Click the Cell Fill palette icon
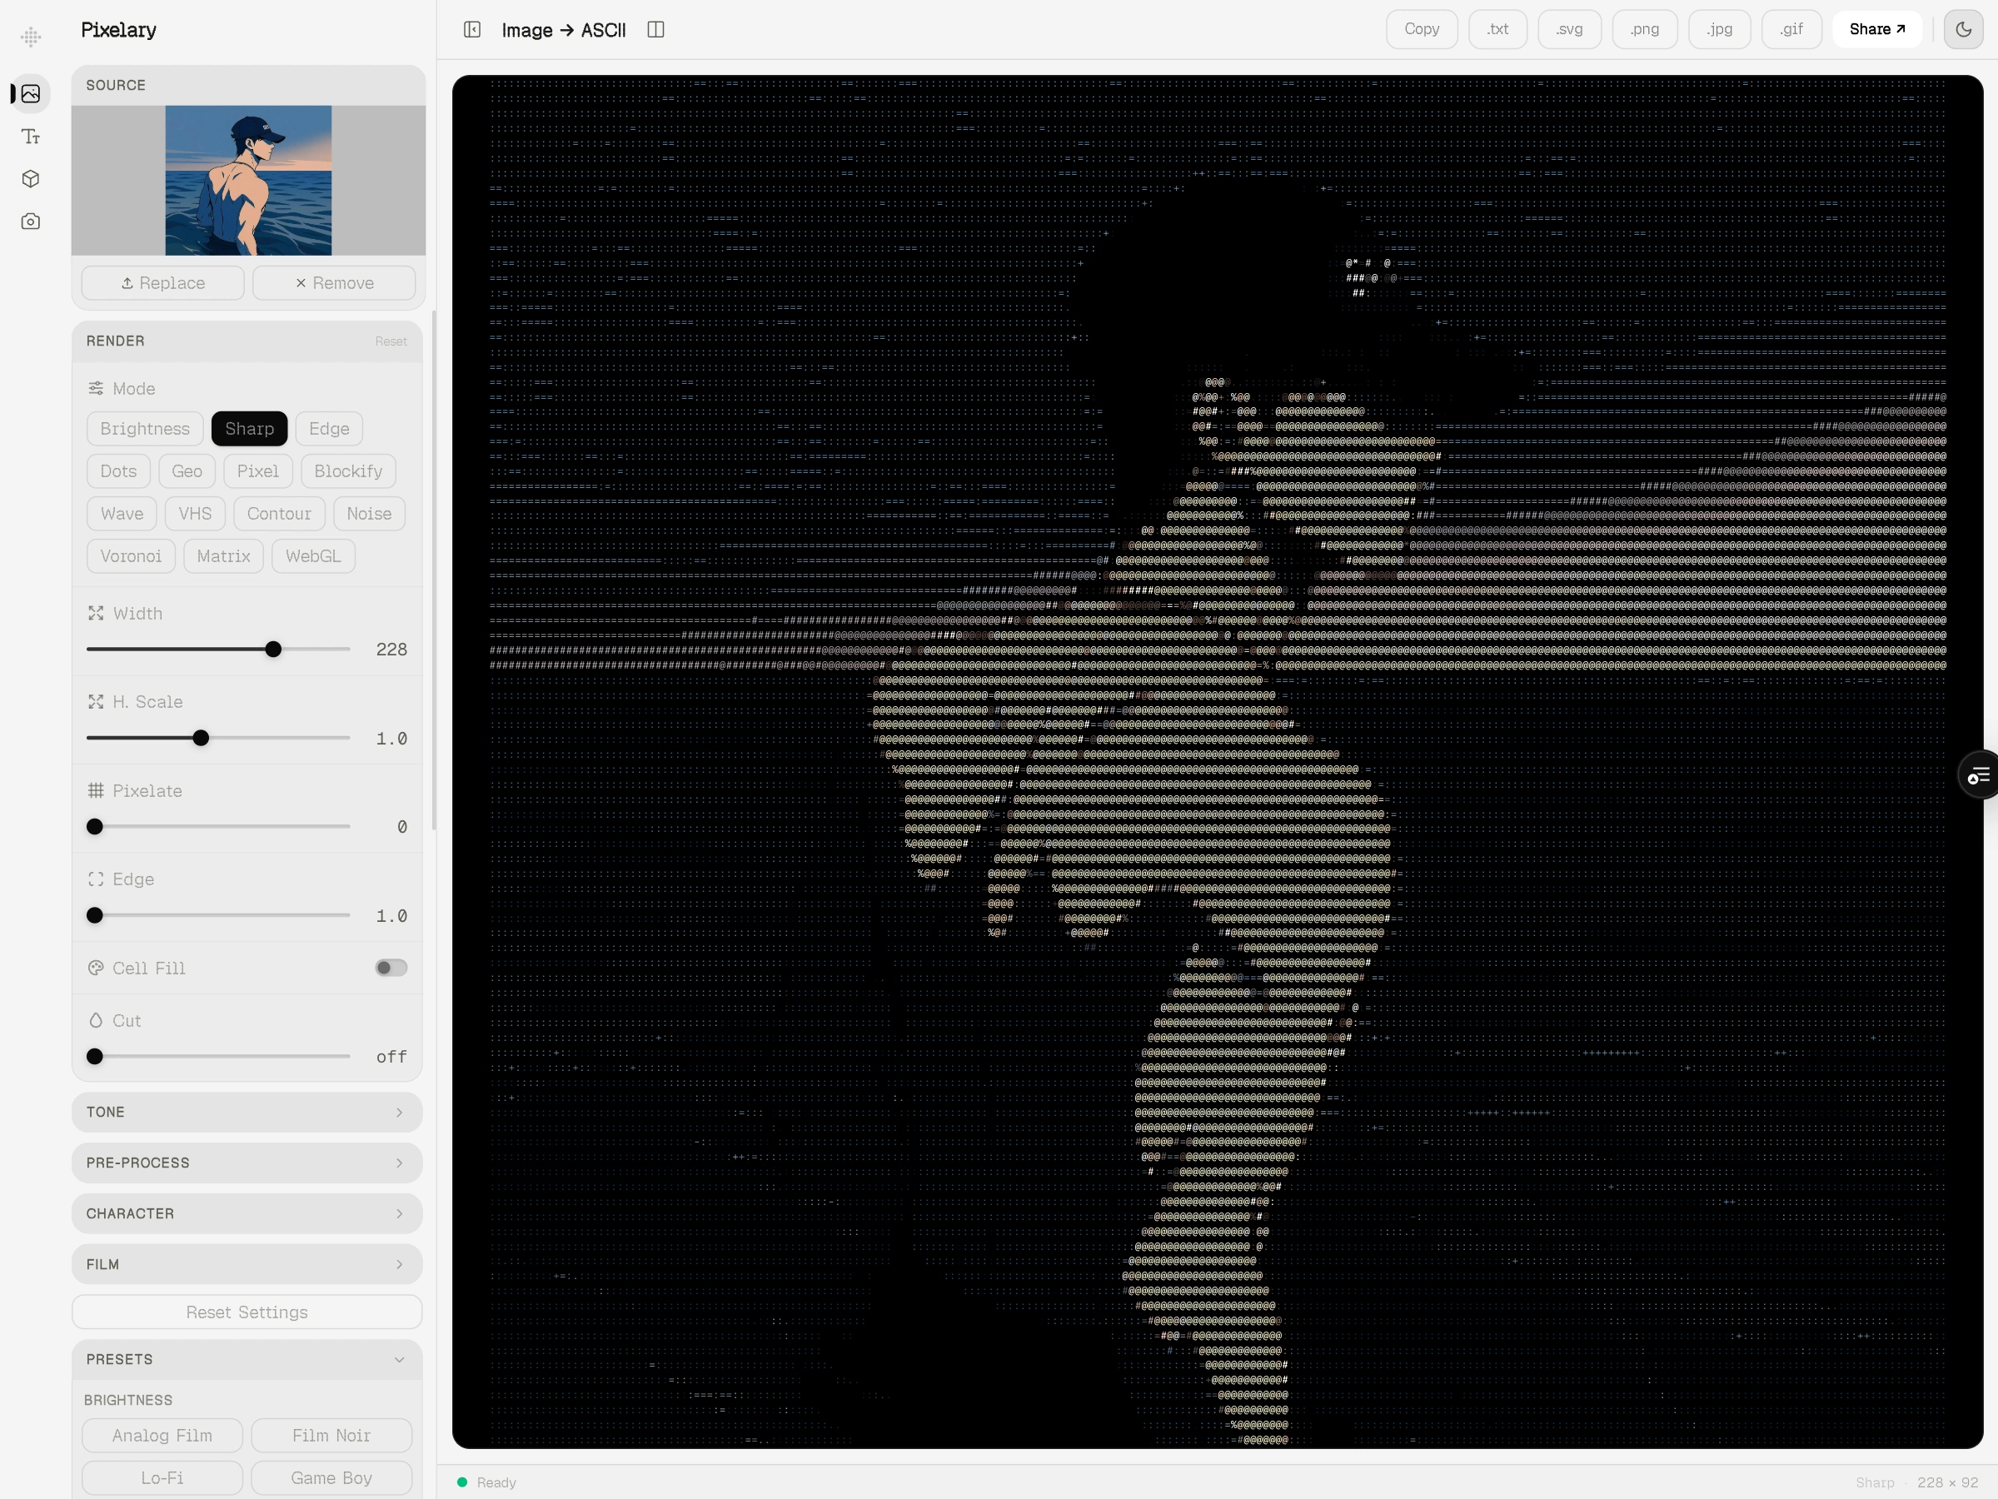 [x=96, y=967]
